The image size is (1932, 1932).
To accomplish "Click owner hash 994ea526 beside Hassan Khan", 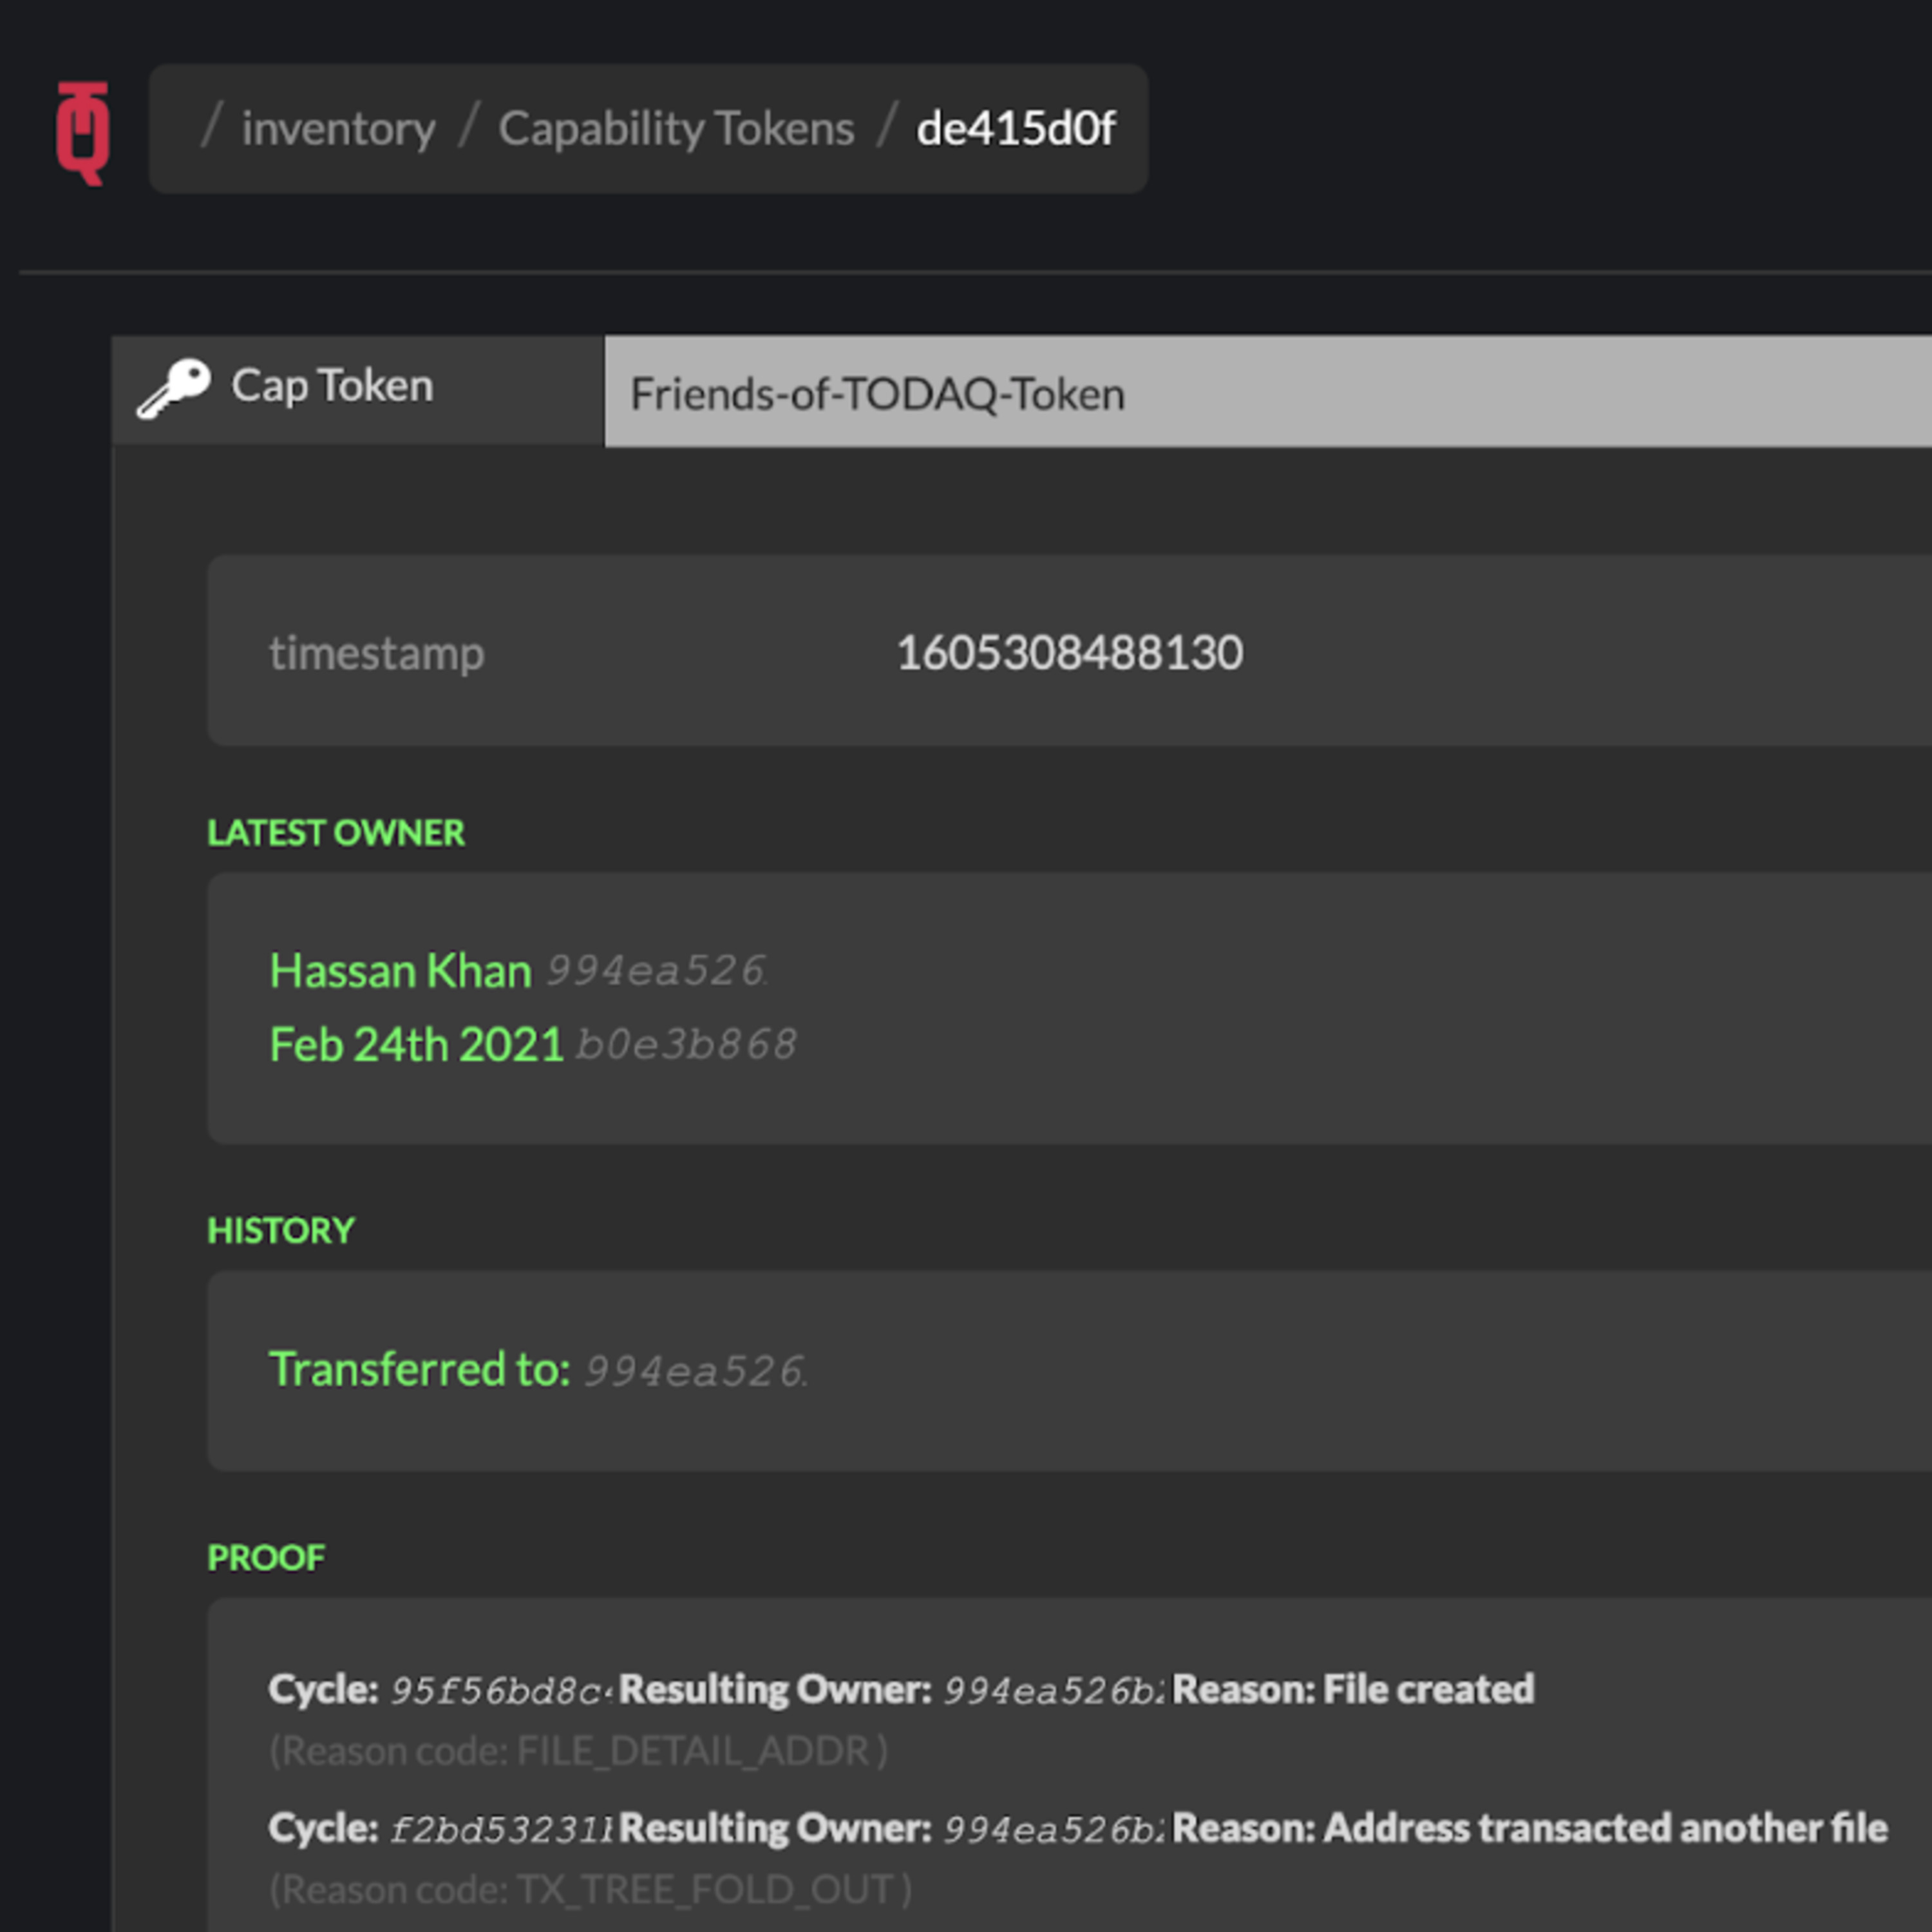I will pos(656,971).
